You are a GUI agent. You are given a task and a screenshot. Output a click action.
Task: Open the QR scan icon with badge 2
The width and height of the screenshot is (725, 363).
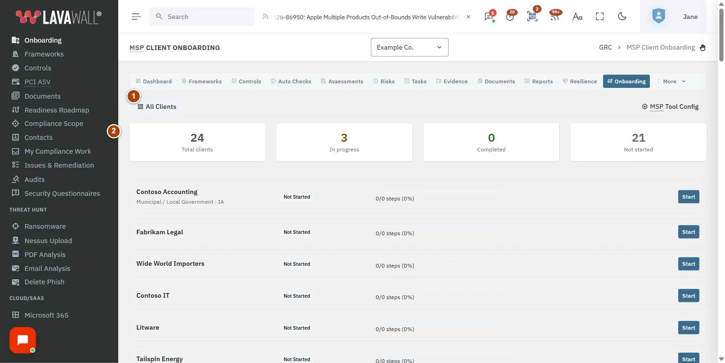click(x=532, y=17)
